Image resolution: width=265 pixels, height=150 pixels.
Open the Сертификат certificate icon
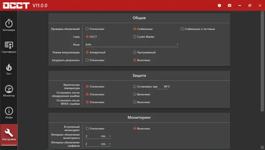tap(9, 45)
